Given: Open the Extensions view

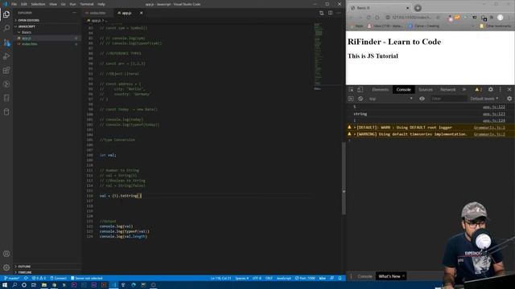Looking at the screenshot, I should (6, 70).
